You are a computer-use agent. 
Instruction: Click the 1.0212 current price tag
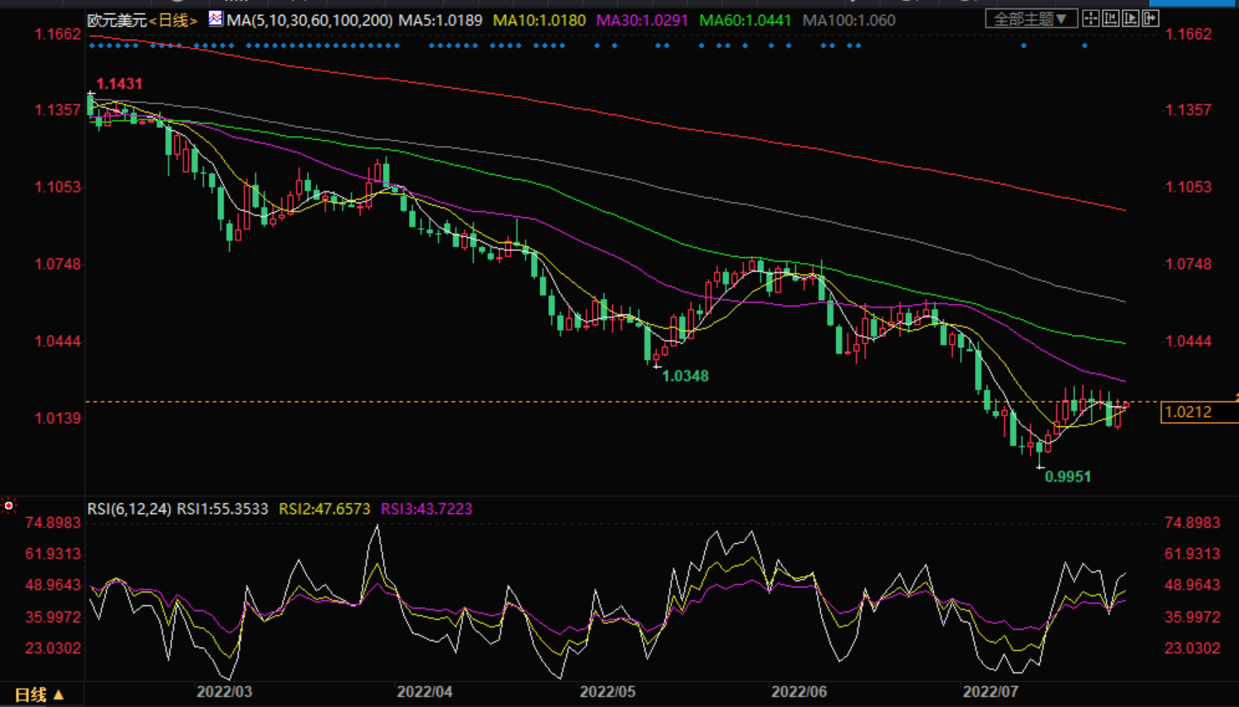coord(1188,412)
